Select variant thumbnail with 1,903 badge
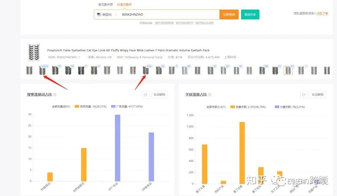337x196 pixels. tap(42, 70)
